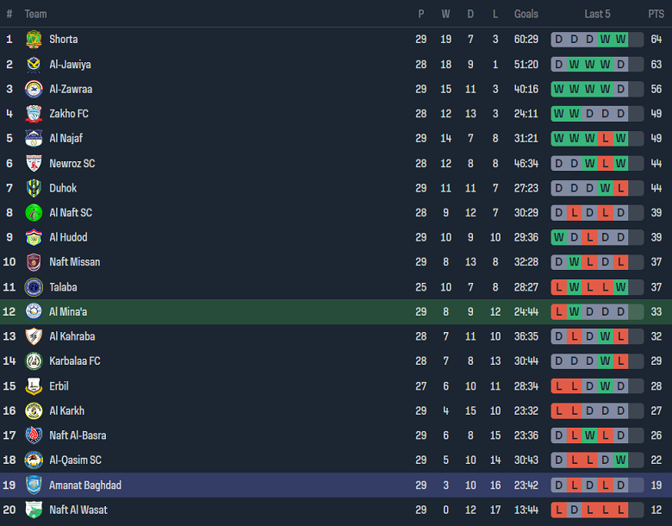Click the Al Naft SC green logo
This screenshot has width=672, height=526.
click(x=34, y=212)
